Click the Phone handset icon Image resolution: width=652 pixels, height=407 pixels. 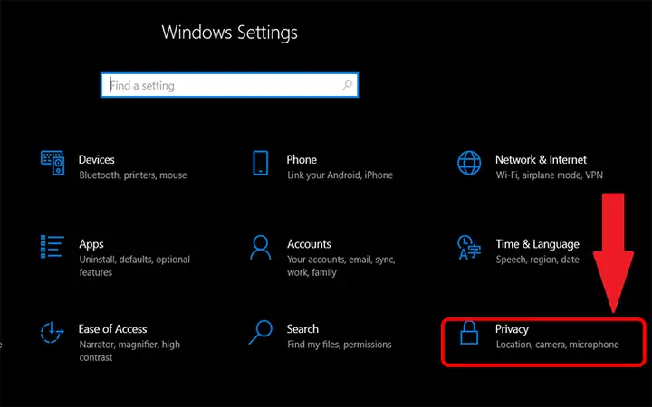tap(261, 163)
